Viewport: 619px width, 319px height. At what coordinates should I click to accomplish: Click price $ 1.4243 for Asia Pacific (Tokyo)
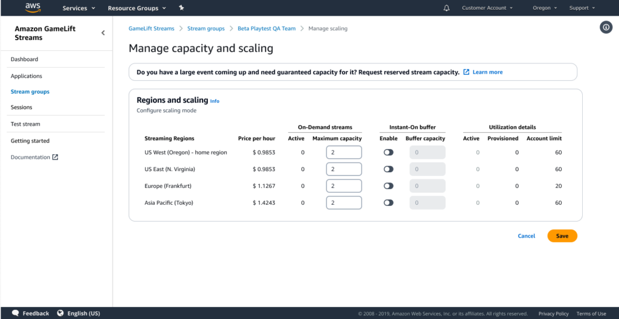[264, 202]
